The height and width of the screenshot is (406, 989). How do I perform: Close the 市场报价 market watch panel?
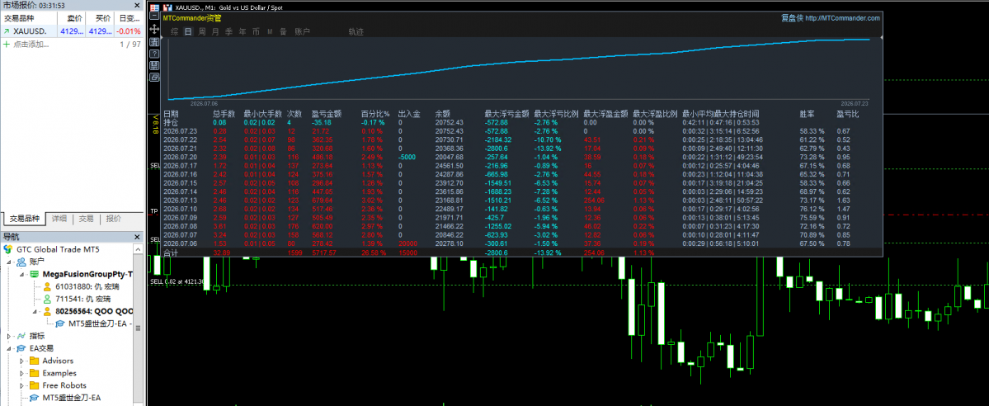pos(137,6)
